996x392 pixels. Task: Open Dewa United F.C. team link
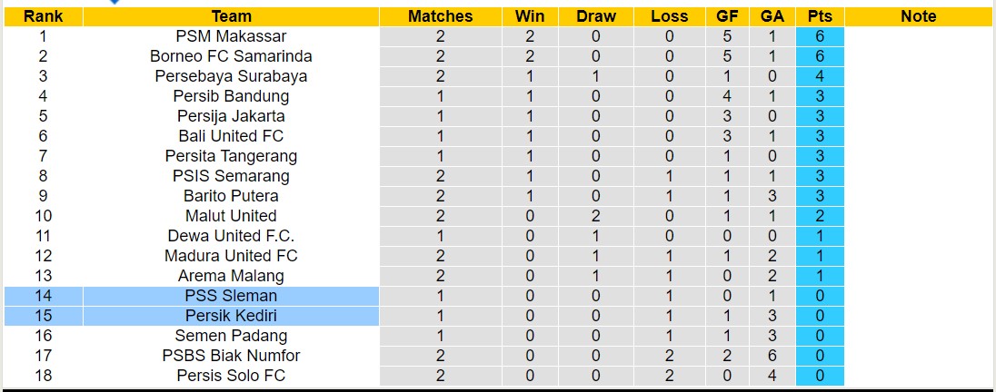[x=231, y=236]
